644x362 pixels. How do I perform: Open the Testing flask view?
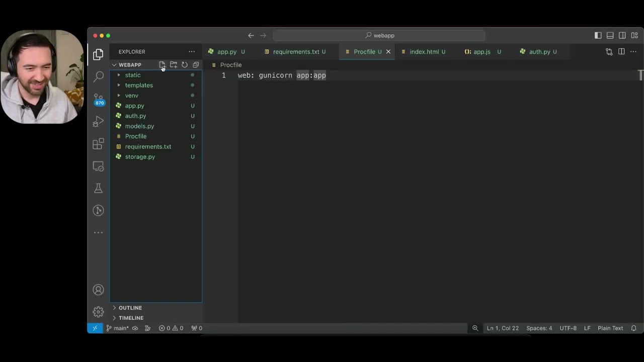[x=98, y=188]
